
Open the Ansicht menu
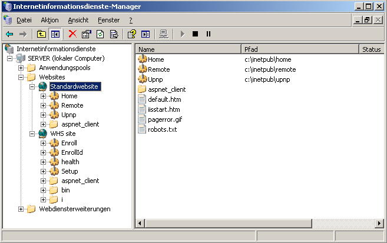tap(78, 20)
